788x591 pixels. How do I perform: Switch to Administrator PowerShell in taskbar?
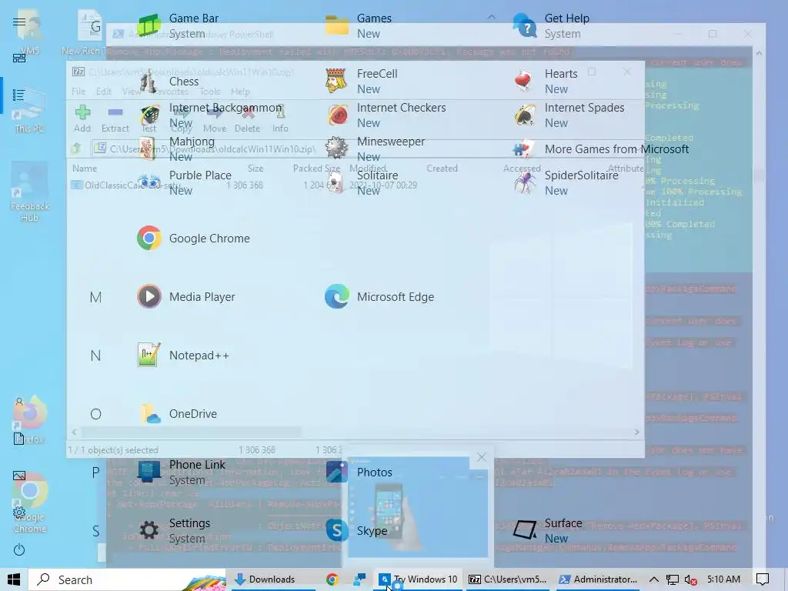(598, 579)
